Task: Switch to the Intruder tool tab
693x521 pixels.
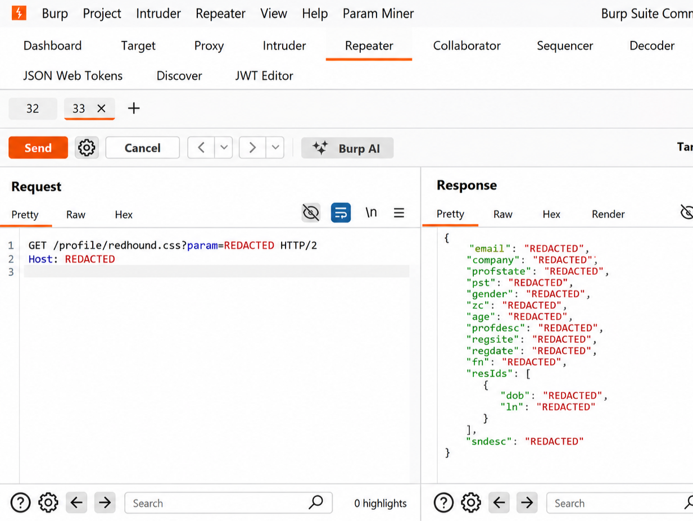Action: tap(284, 46)
